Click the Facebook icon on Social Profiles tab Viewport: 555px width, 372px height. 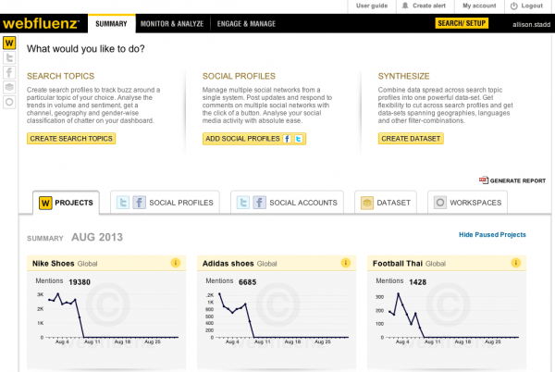tap(139, 203)
